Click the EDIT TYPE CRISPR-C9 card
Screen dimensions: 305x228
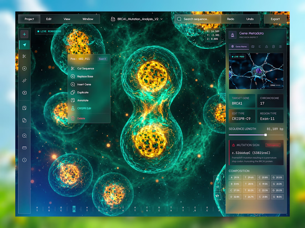(242, 116)
